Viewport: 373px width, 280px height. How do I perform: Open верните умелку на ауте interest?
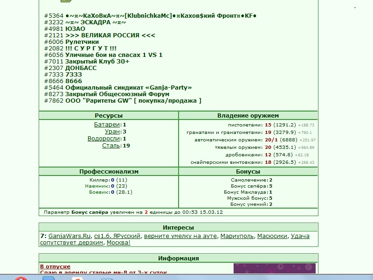click(180, 236)
